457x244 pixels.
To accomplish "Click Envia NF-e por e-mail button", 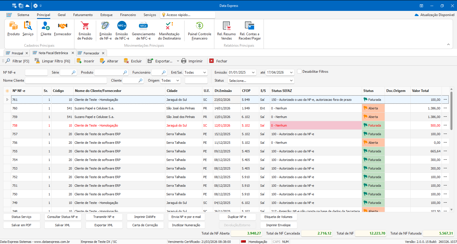I will coord(186,217).
